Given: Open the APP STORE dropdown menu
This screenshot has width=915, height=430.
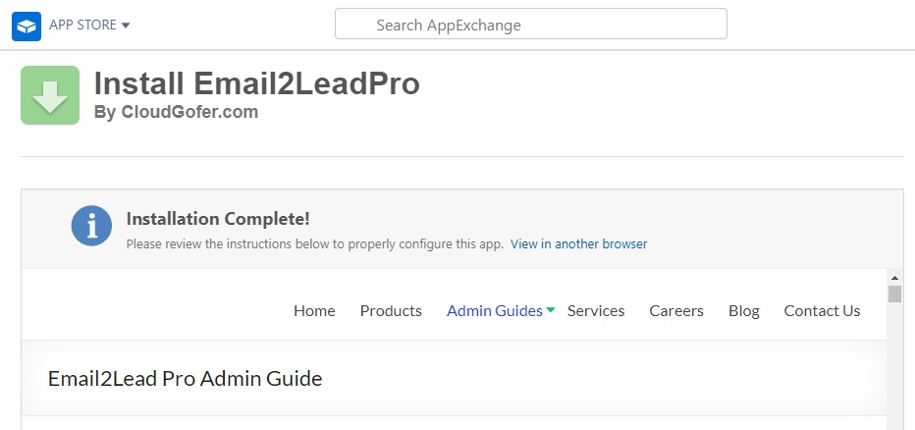Looking at the screenshot, I should point(89,25).
